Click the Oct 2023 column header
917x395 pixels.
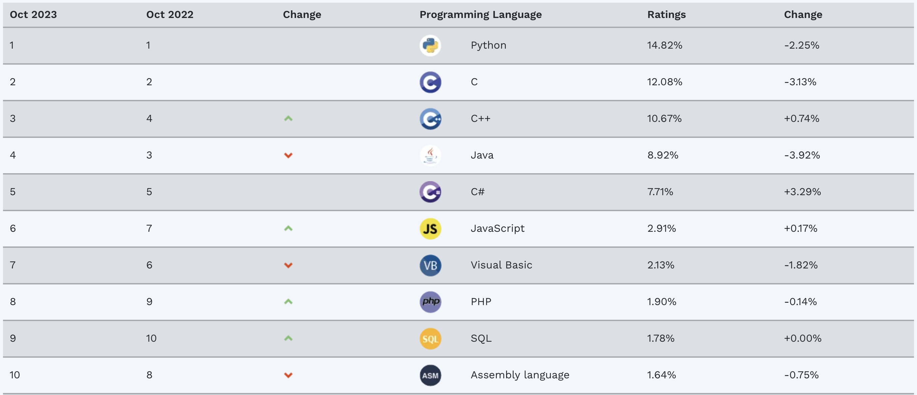33,15
